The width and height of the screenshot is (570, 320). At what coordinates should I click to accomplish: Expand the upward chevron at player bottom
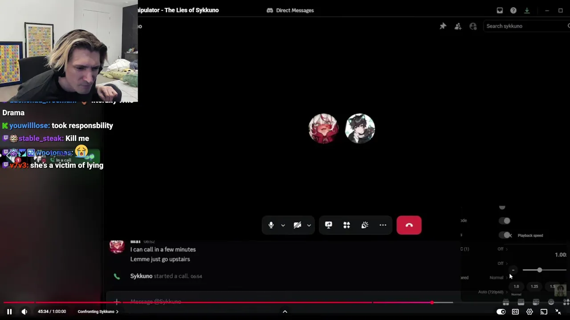(x=285, y=312)
